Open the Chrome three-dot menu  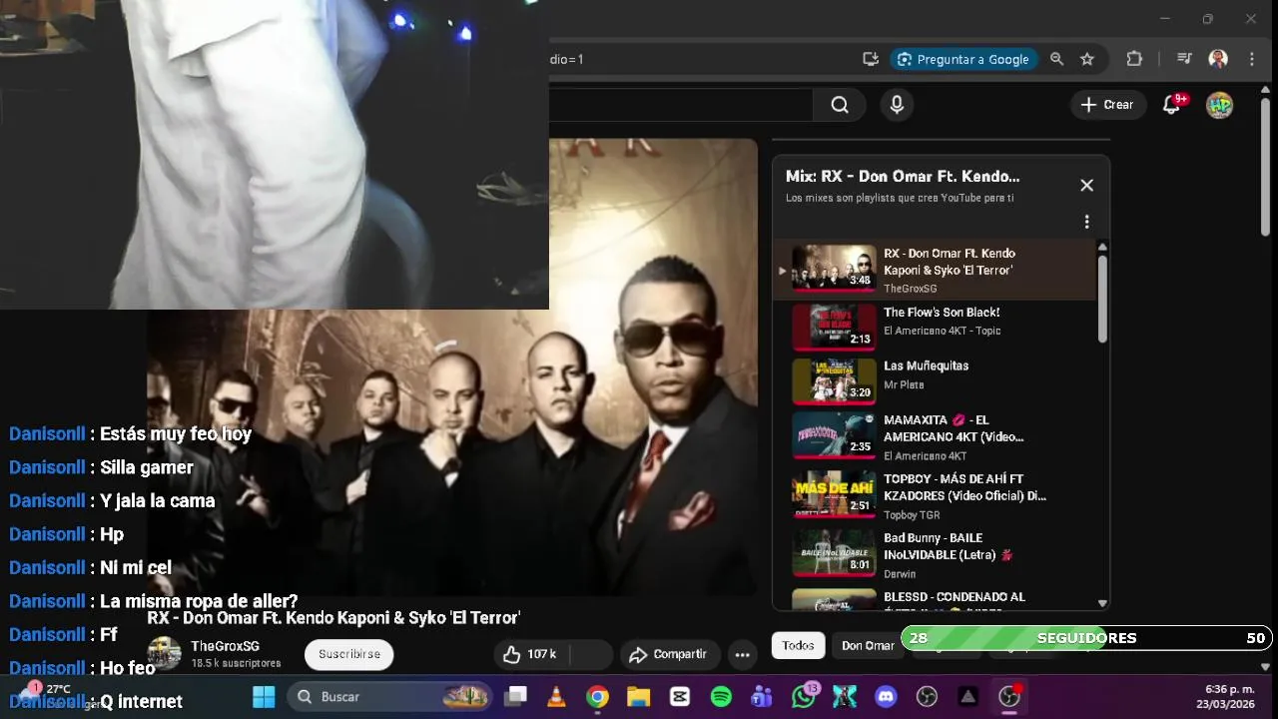coord(1251,59)
